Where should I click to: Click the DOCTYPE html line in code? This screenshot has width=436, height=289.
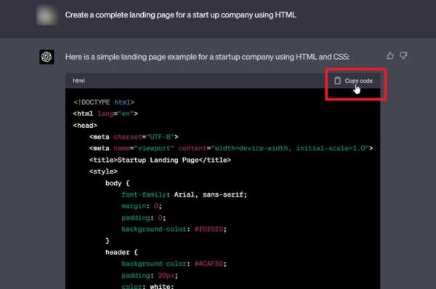pos(104,102)
